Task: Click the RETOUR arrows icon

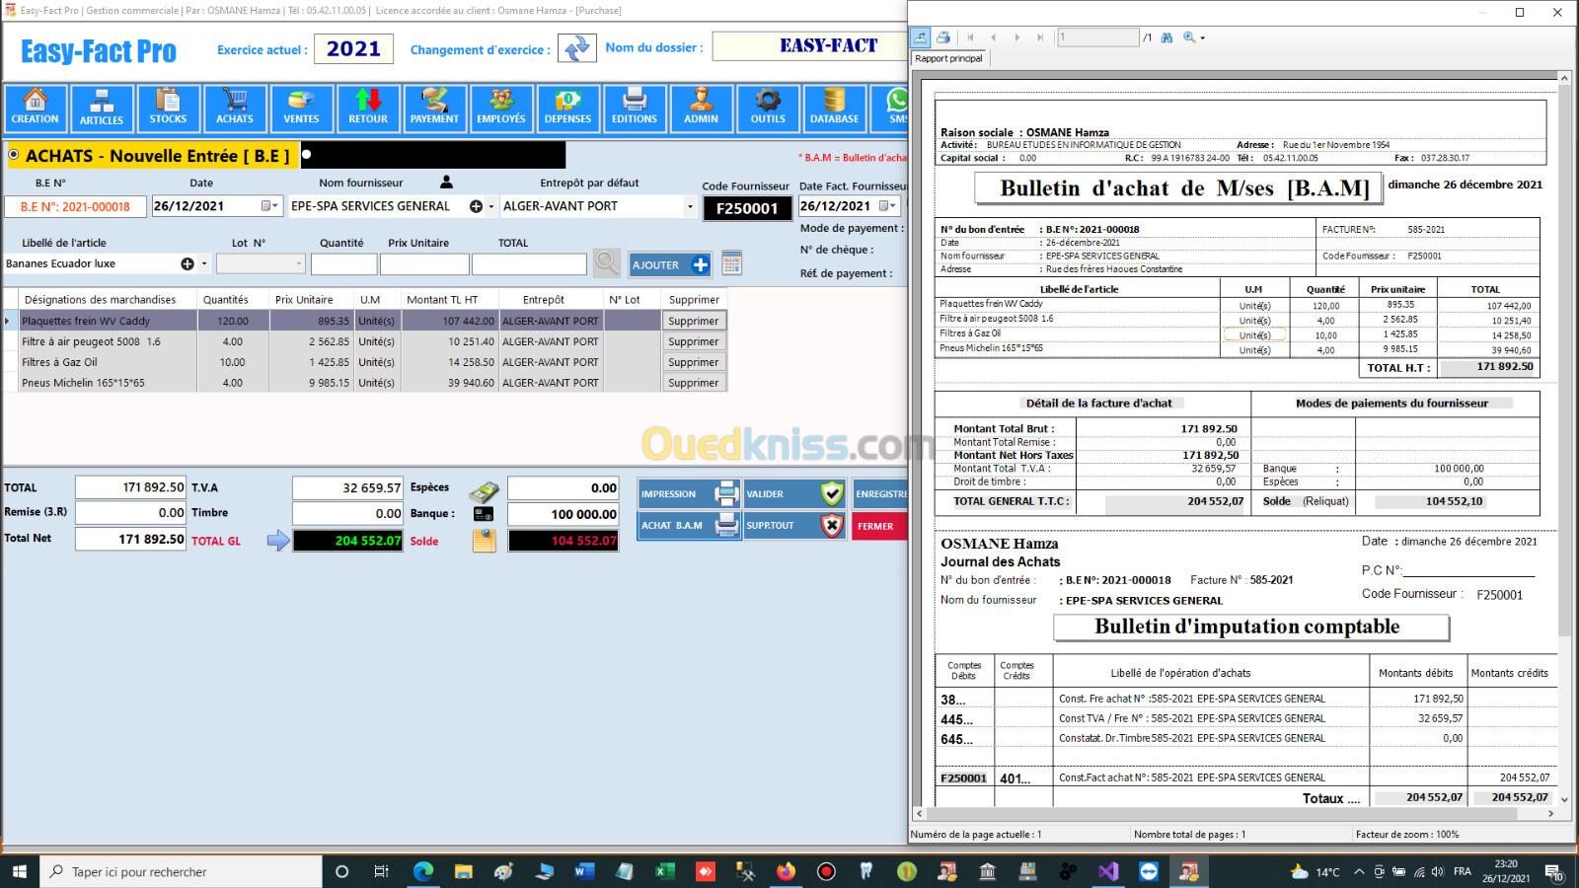Action: point(368,108)
